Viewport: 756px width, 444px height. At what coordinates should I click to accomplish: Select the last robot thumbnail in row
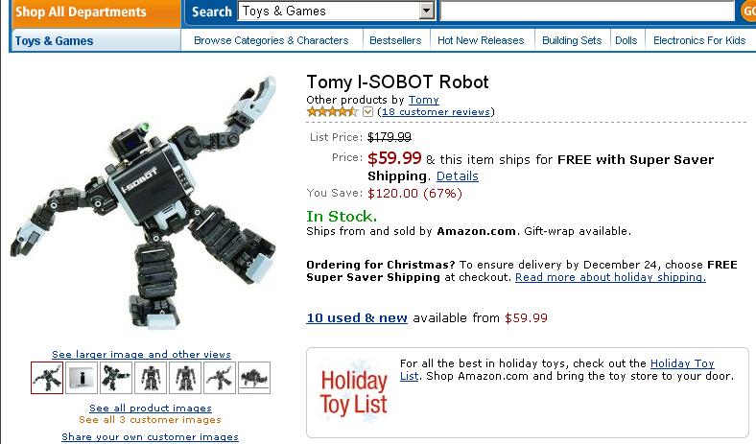tap(254, 377)
